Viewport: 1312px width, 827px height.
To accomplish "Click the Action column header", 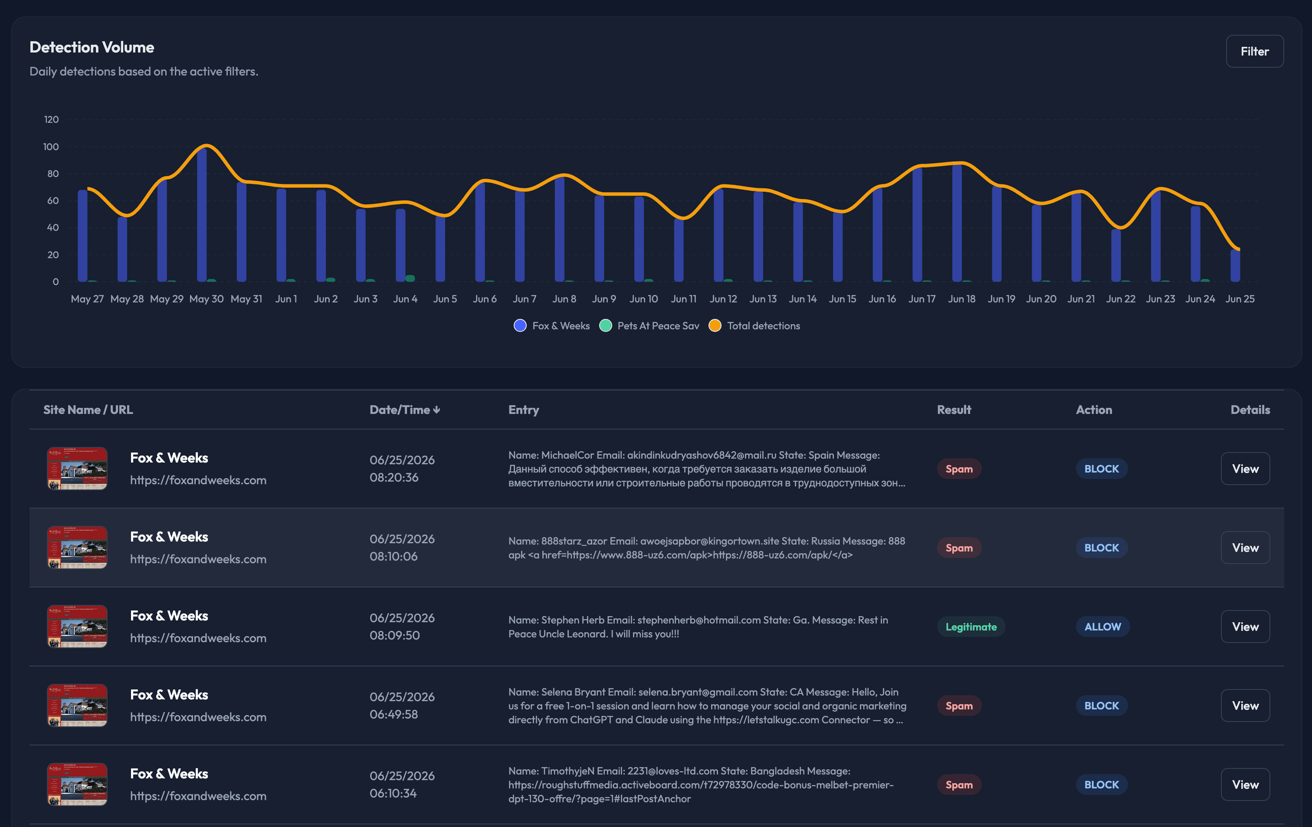I will tap(1093, 410).
